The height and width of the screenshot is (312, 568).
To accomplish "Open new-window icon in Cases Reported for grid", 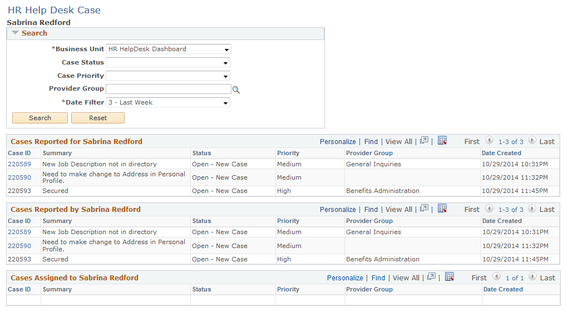I will pyautogui.click(x=424, y=141).
